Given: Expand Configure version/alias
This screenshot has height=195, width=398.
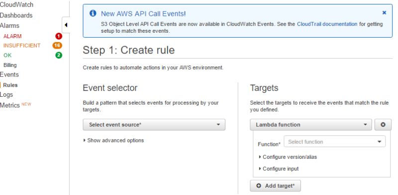Looking at the screenshot, I should (x=288, y=157).
